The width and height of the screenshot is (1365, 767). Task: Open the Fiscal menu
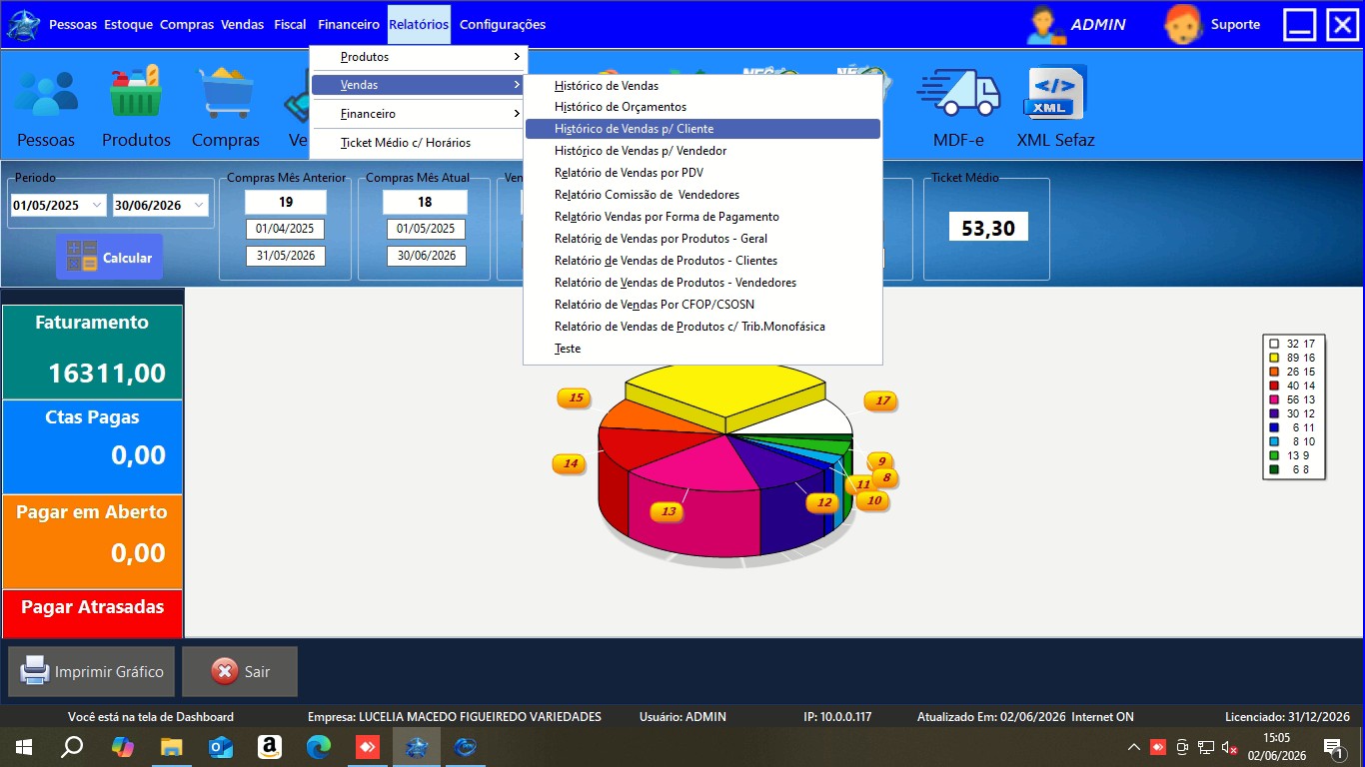coord(291,24)
